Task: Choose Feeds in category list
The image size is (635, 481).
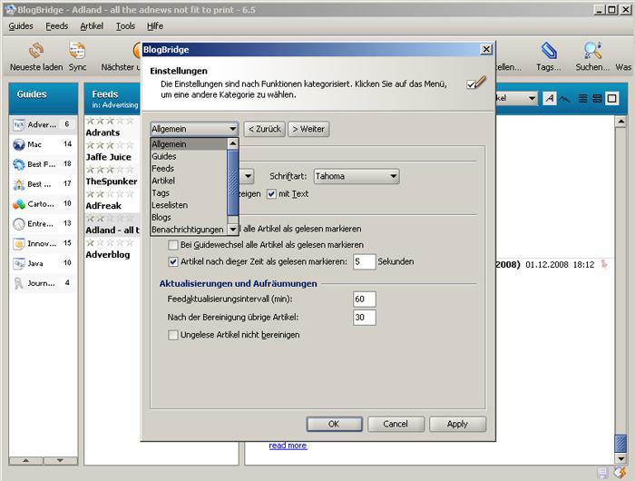Action: pos(189,169)
